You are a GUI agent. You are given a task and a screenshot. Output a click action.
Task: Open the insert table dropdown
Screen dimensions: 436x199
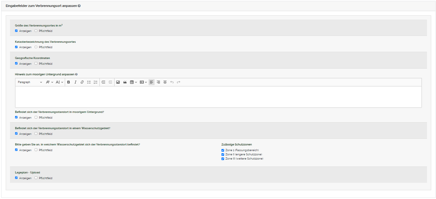click(133, 82)
